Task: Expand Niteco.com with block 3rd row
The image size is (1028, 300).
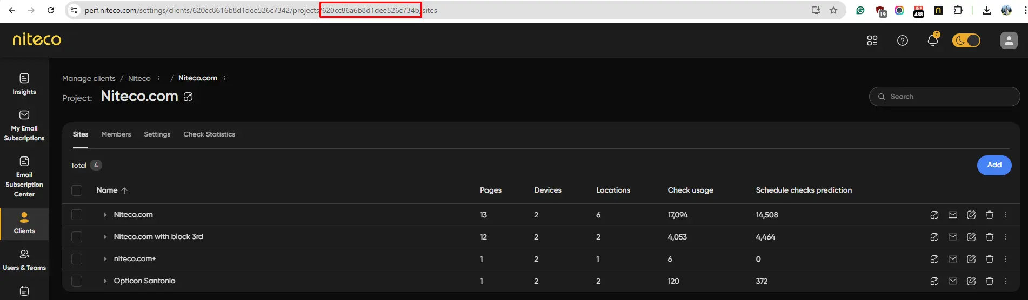Action: click(105, 237)
